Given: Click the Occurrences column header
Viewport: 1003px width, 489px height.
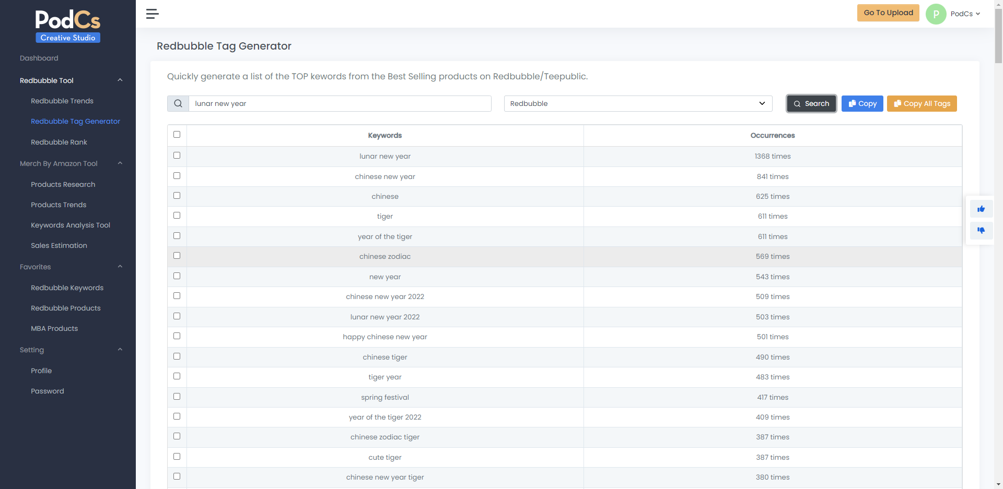Looking at the screenshot, I should (773, 135).
